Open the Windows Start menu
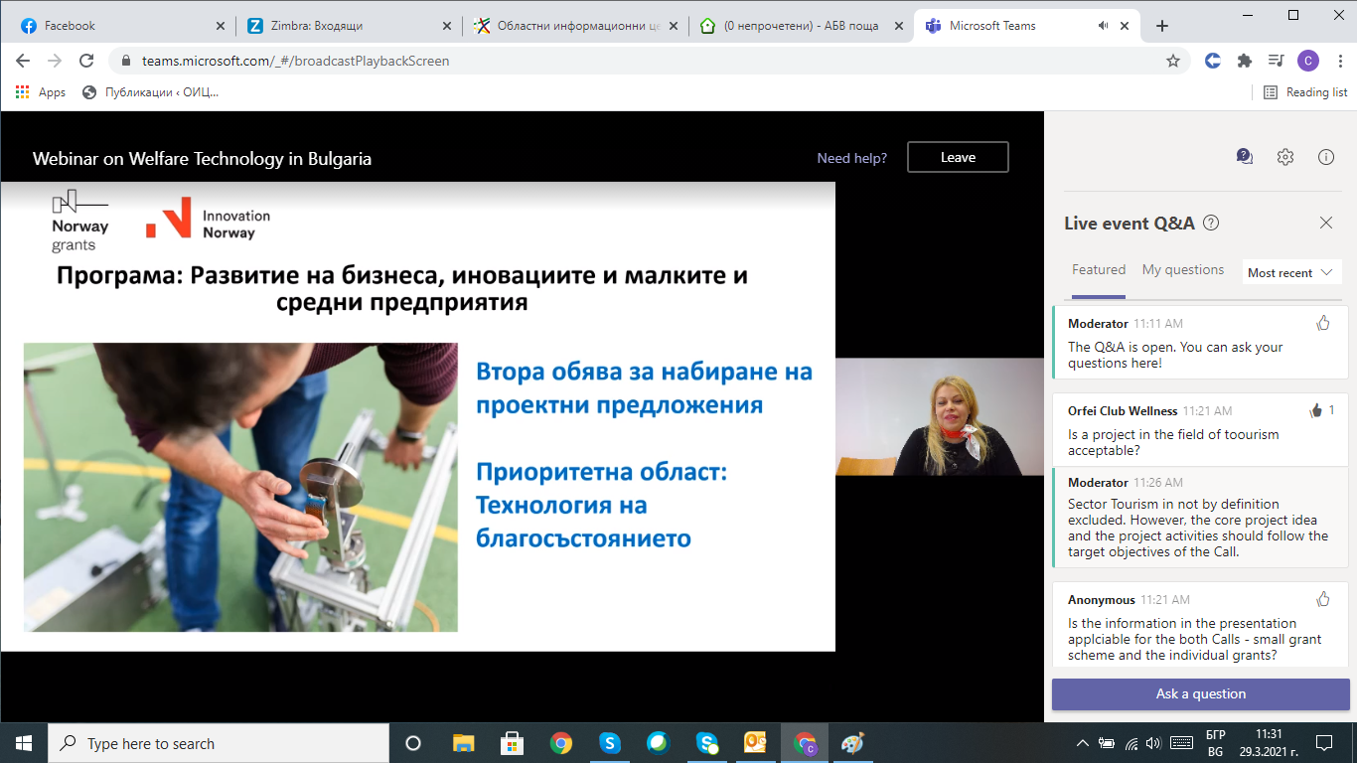The image size is (1357, 763). tap(24, 743)
